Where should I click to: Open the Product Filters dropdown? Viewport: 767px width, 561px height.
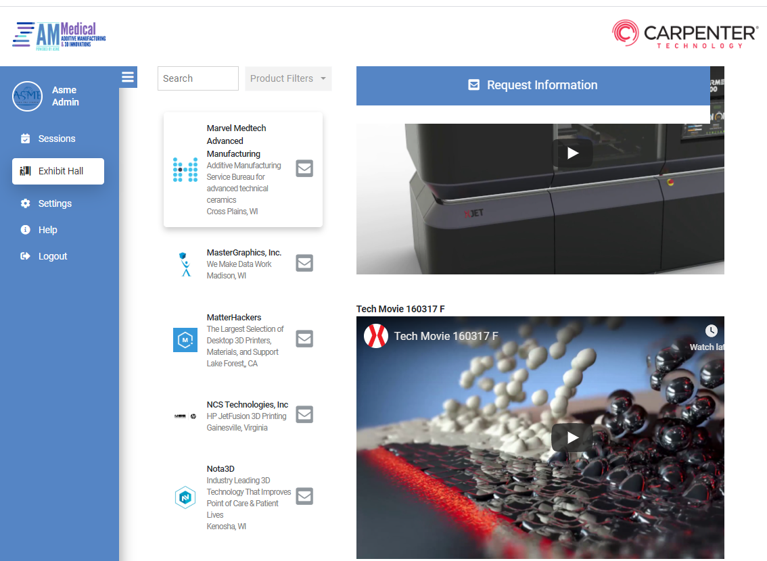(288, 78)
